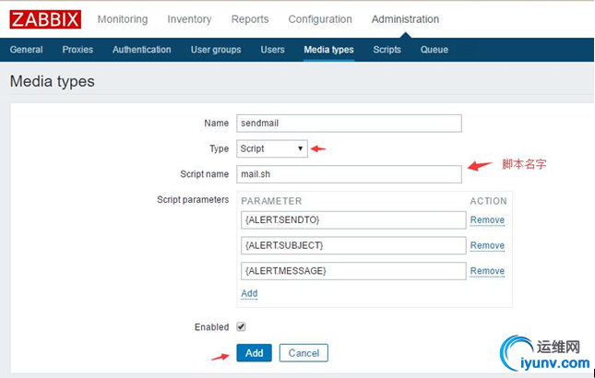Open the User groups tab
Image resolution: width=595 pixels, height=378 pixels.
216,50
